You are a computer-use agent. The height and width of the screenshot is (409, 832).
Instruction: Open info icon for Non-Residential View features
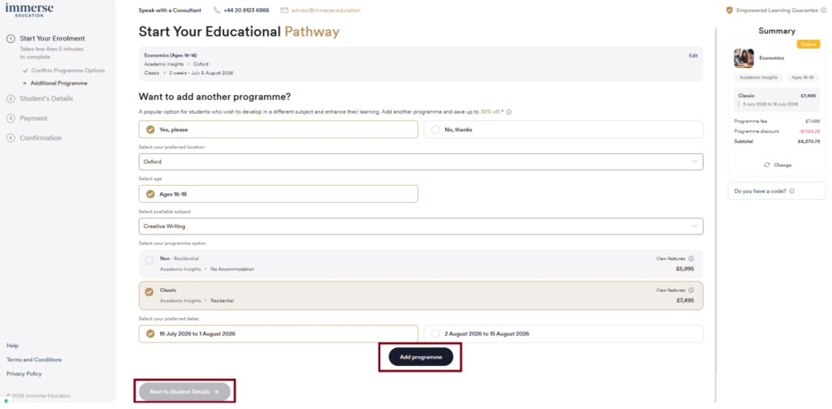691,259
